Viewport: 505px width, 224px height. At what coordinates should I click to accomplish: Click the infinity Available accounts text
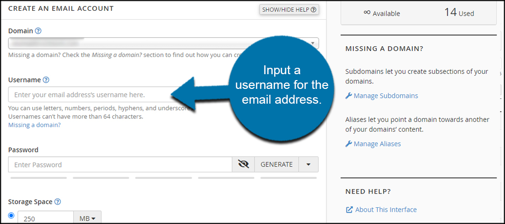(x=382, y=13)
